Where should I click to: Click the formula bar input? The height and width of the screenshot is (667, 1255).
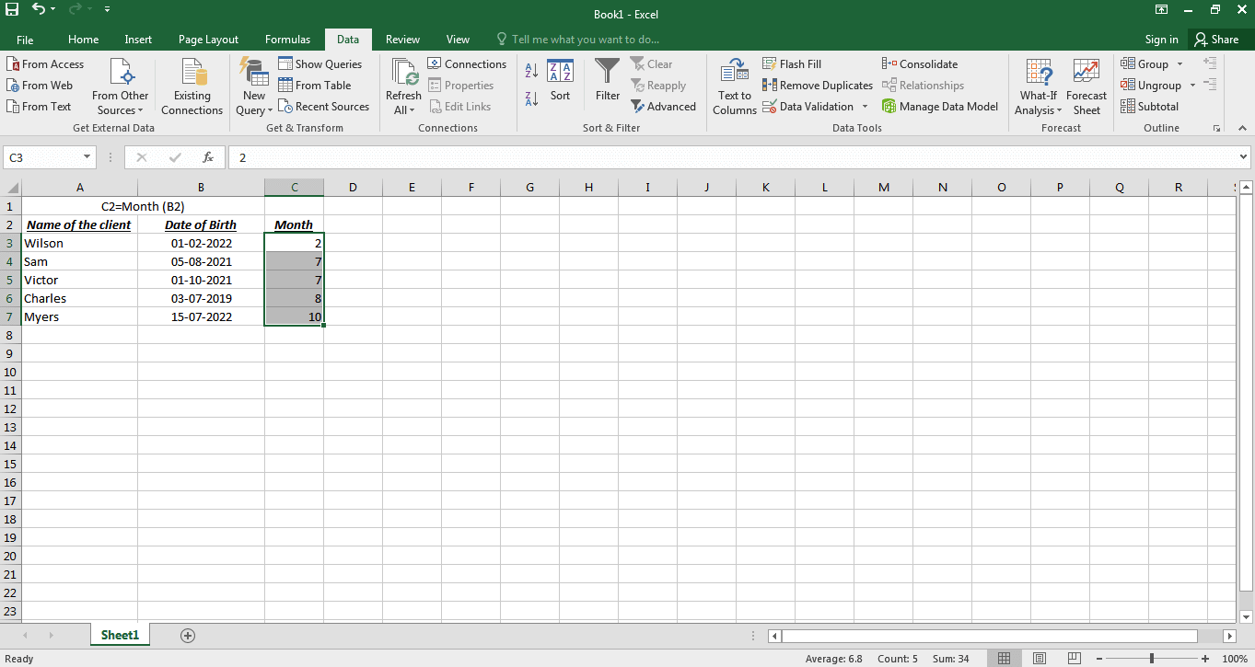(x=732, y=157)
